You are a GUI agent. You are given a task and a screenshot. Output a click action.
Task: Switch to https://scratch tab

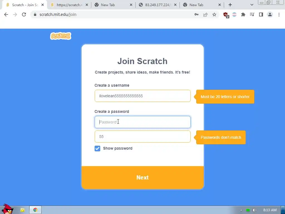tap(69, 5)
